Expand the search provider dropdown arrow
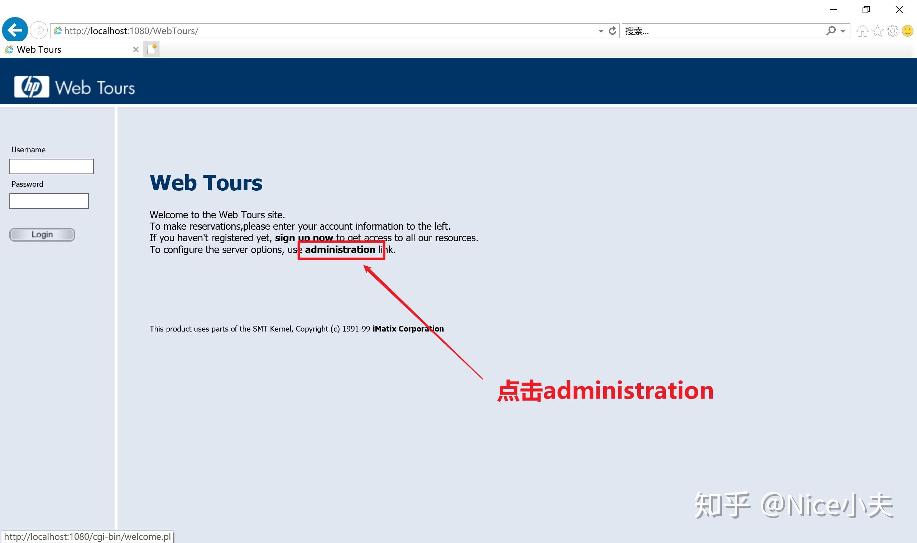 [x=843, y=31]
